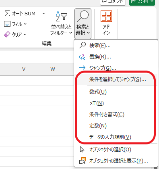Click the selection pane icon beside オブジェクトの選択と表示(P)
Viewport: 159px width, 169px height.
pyautogui.click(x=83, y=161)
